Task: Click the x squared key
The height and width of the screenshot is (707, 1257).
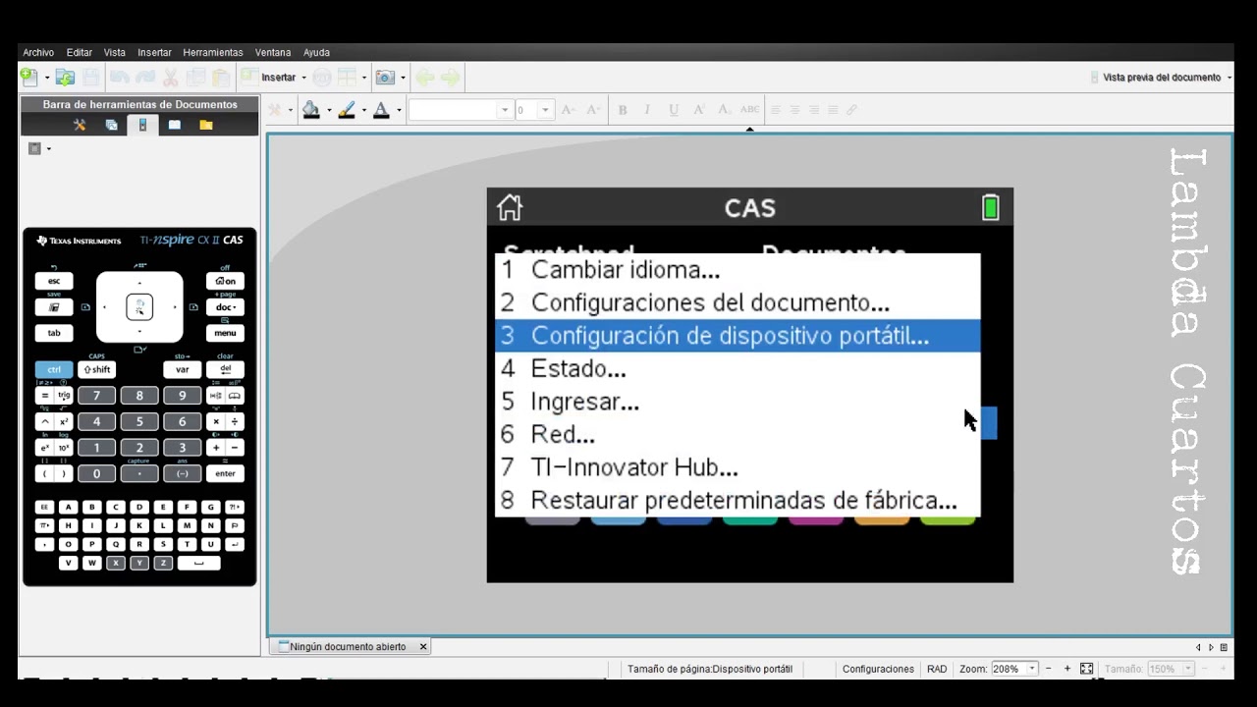Action: (64, 421)
